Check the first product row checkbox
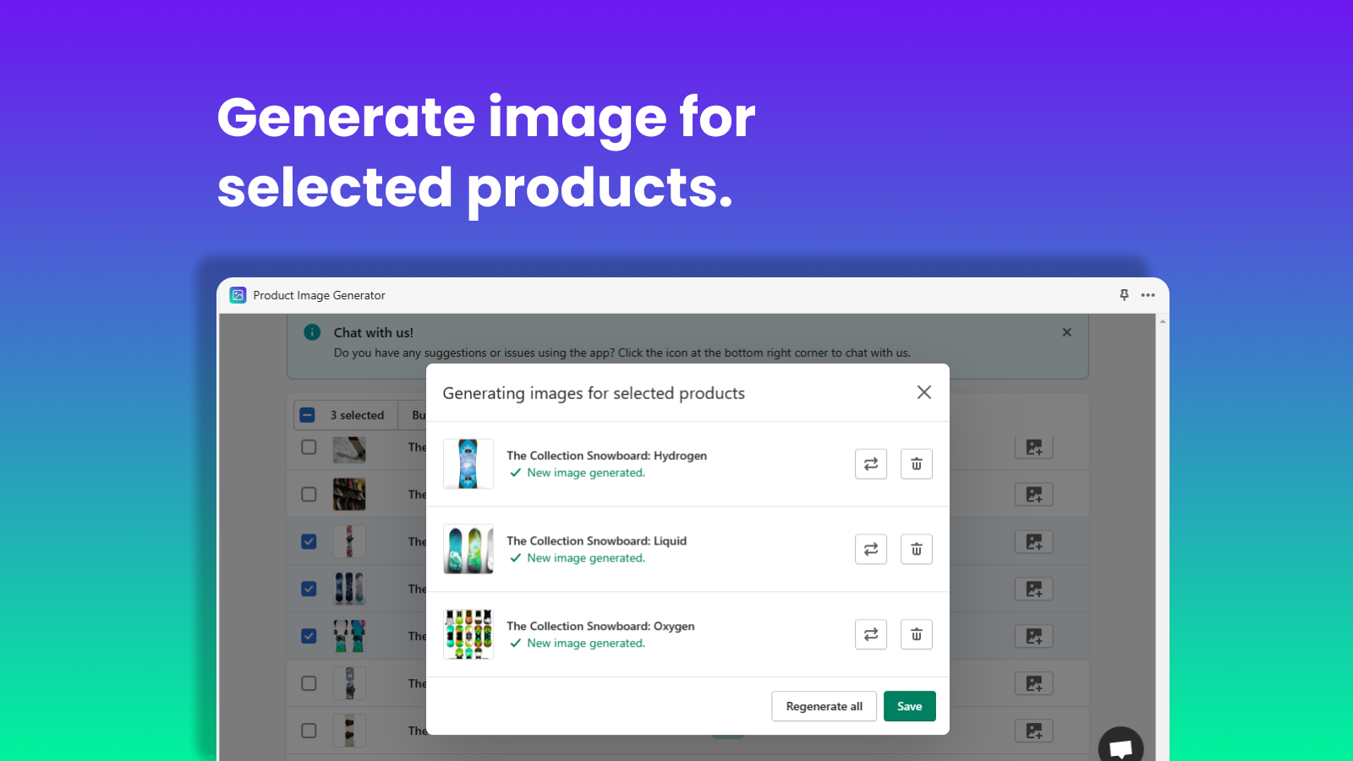The height and width of the screenshot is (761, 1353). click(x=309, y=446)
